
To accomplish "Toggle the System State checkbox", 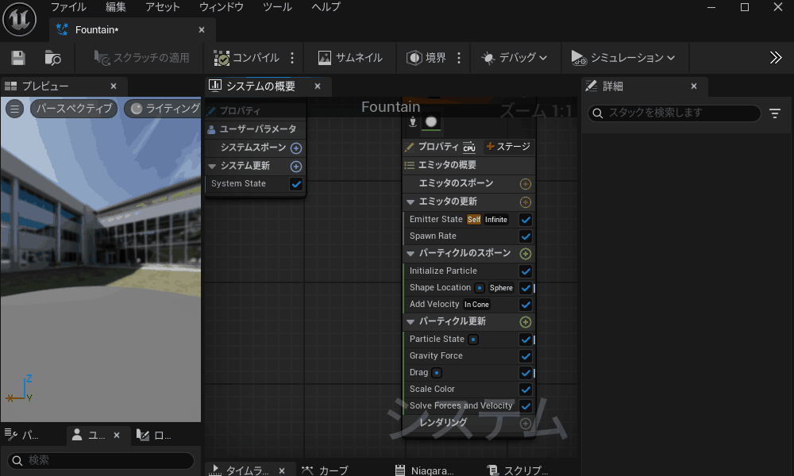I will coord(296,184).
